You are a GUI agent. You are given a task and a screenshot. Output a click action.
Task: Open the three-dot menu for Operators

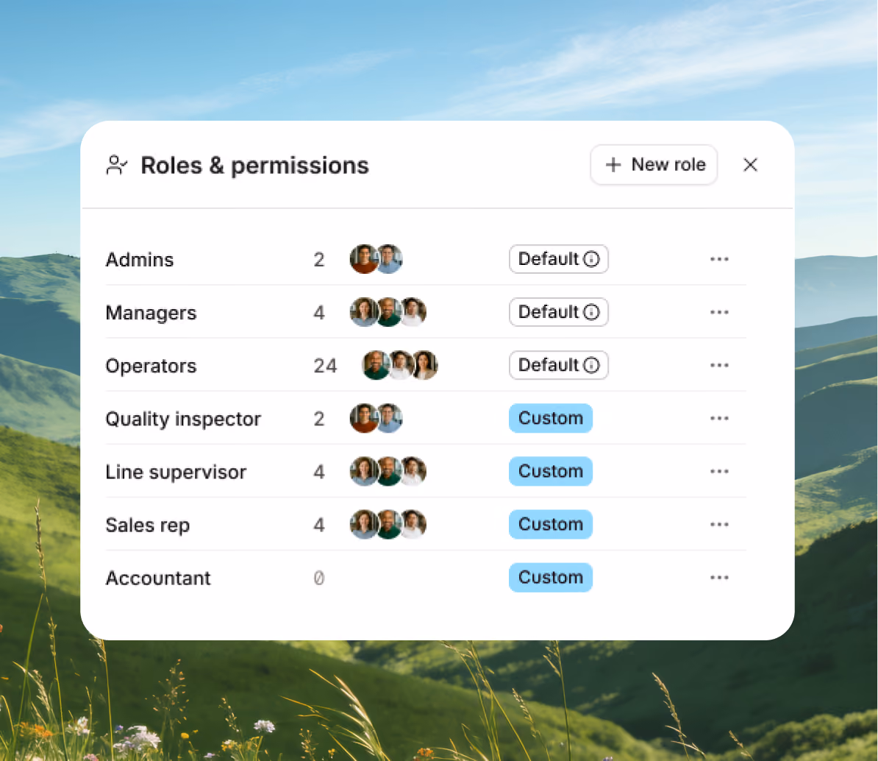coord(719,365)
